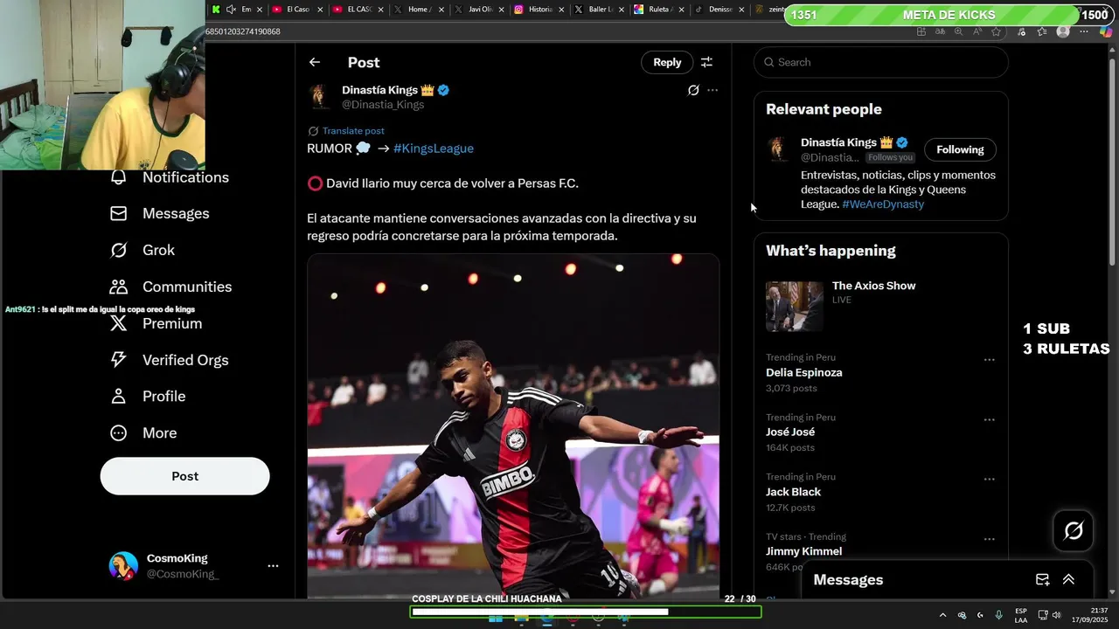
Task: Open more options for Delia Espinoza trend
Action: pyautogui.click(x=990, y=360)
